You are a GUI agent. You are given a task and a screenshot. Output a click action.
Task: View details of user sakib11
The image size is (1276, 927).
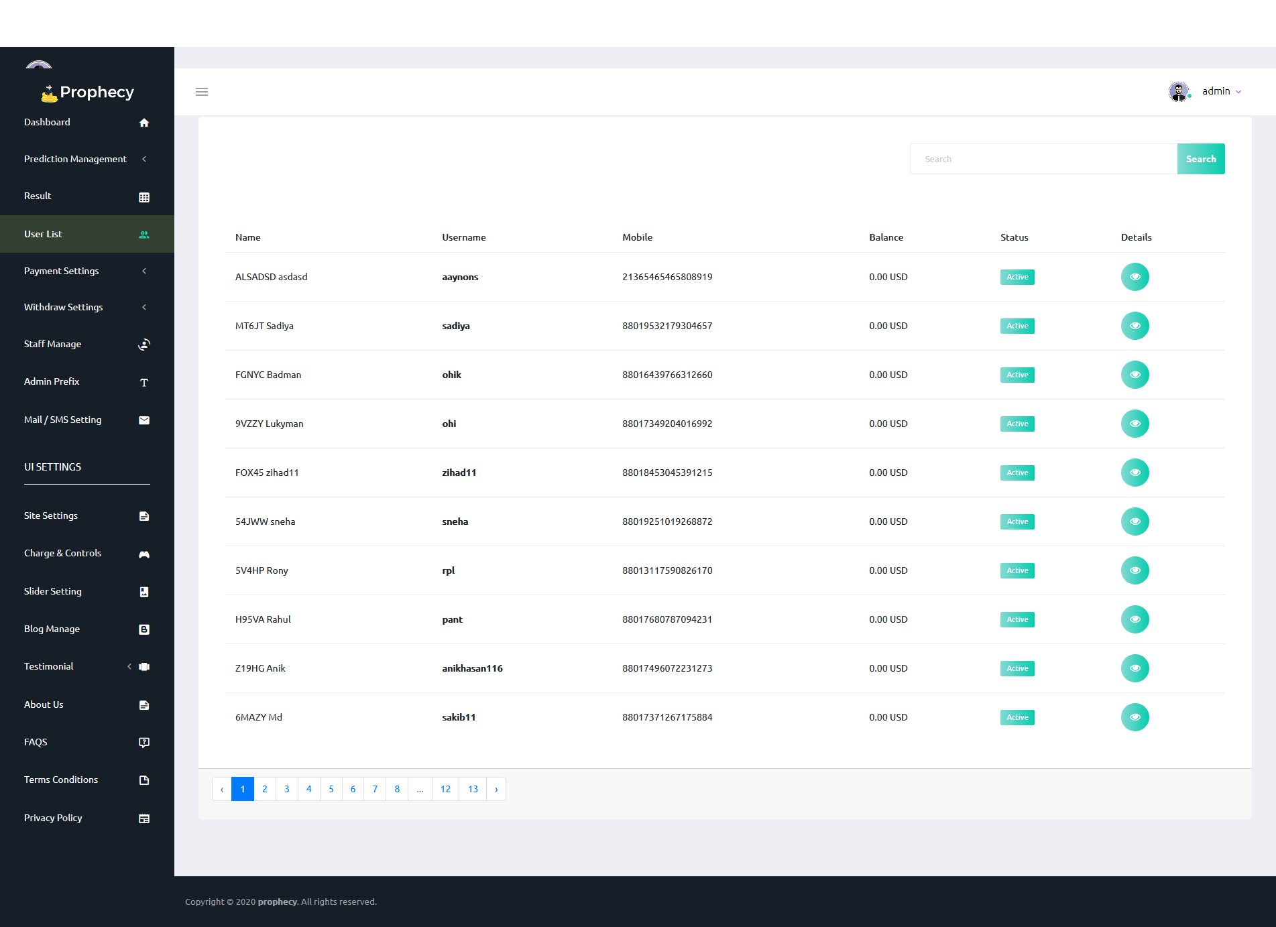pyautogui.click(x=1135, y=717)
